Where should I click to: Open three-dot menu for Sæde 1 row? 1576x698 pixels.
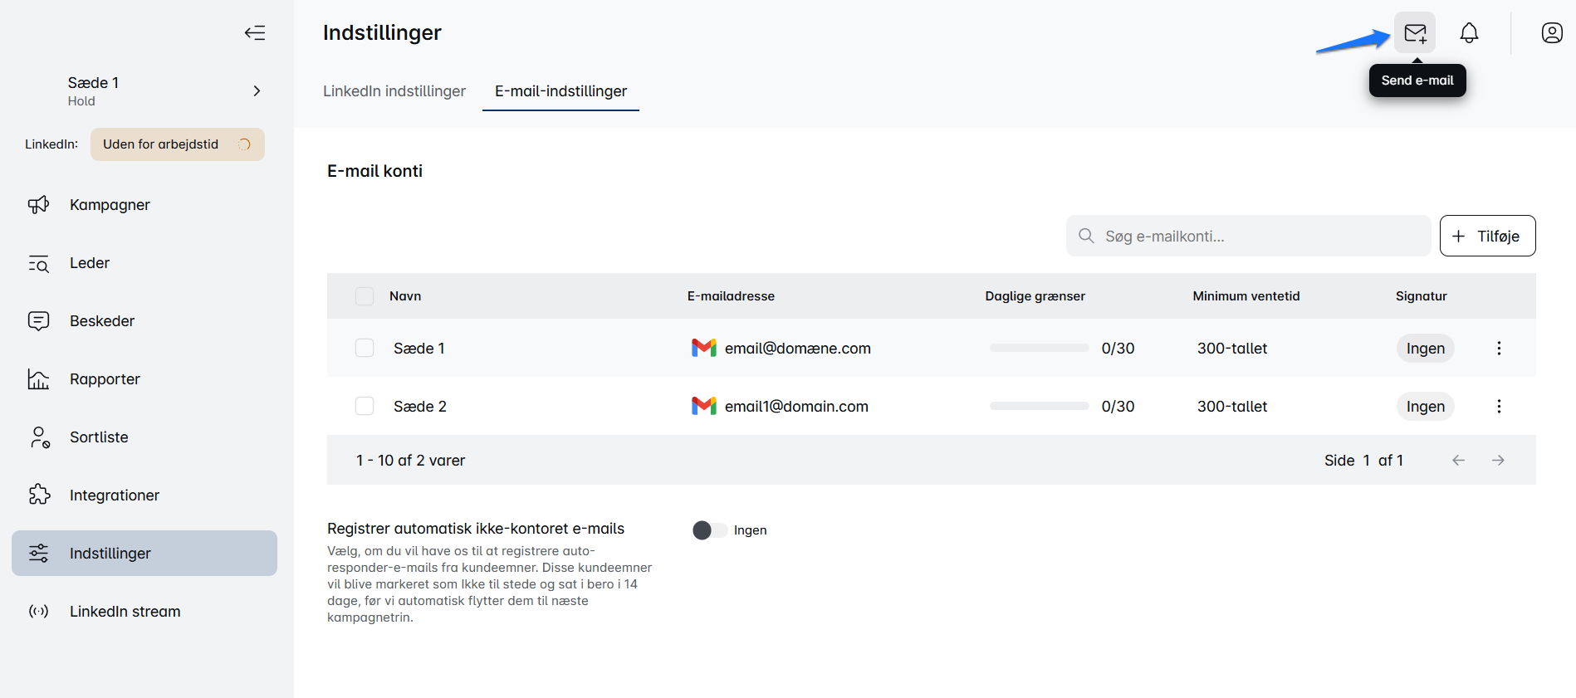1499,349
